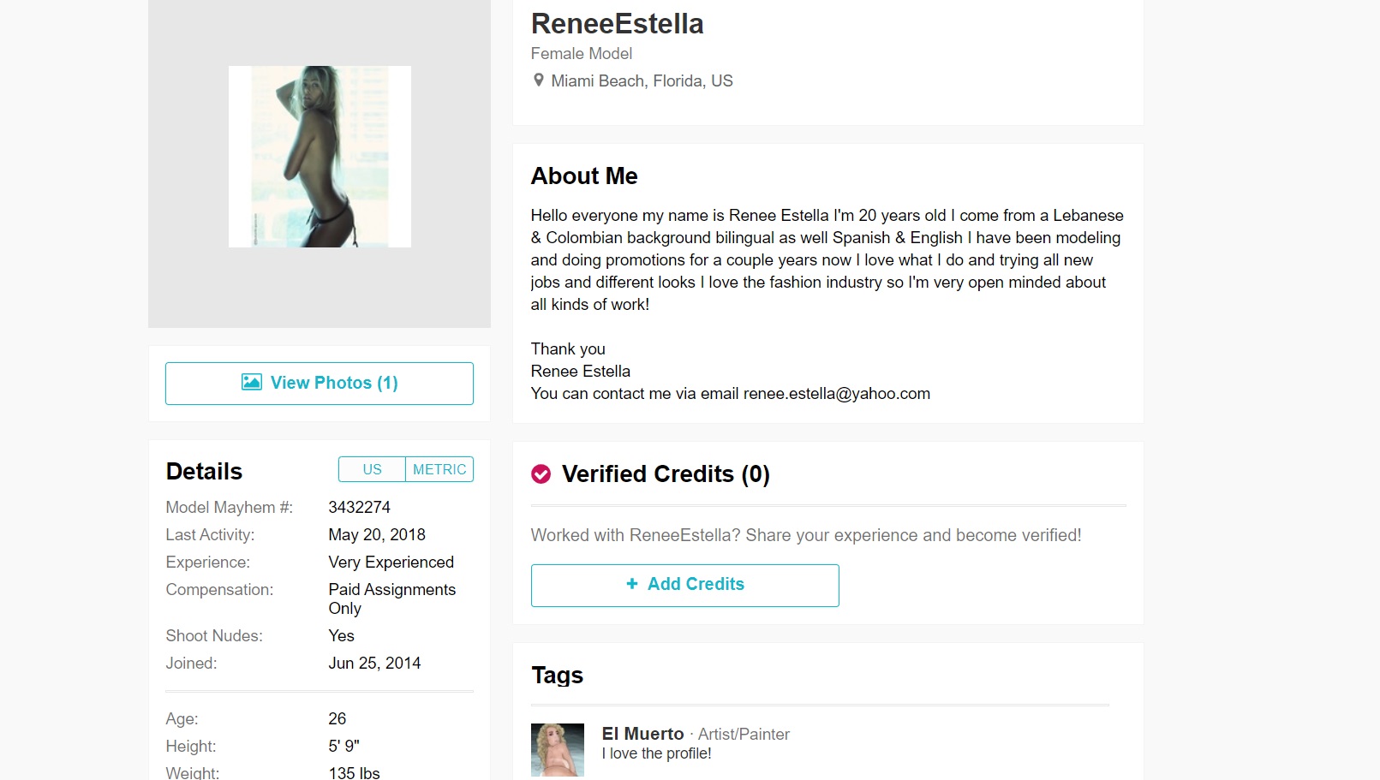Click the Miami Beach, Florida, US location text

642,81
